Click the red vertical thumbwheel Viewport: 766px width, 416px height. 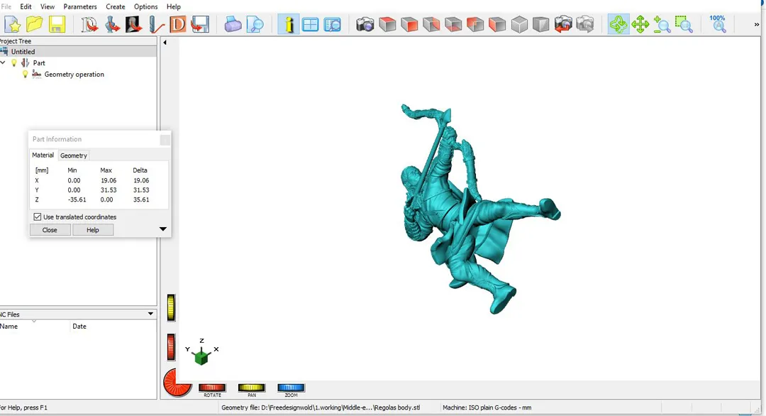(x=171, y=347)
